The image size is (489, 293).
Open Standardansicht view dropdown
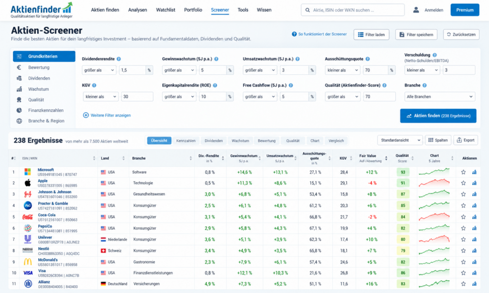pyautogui.click(x=400, y=140)
